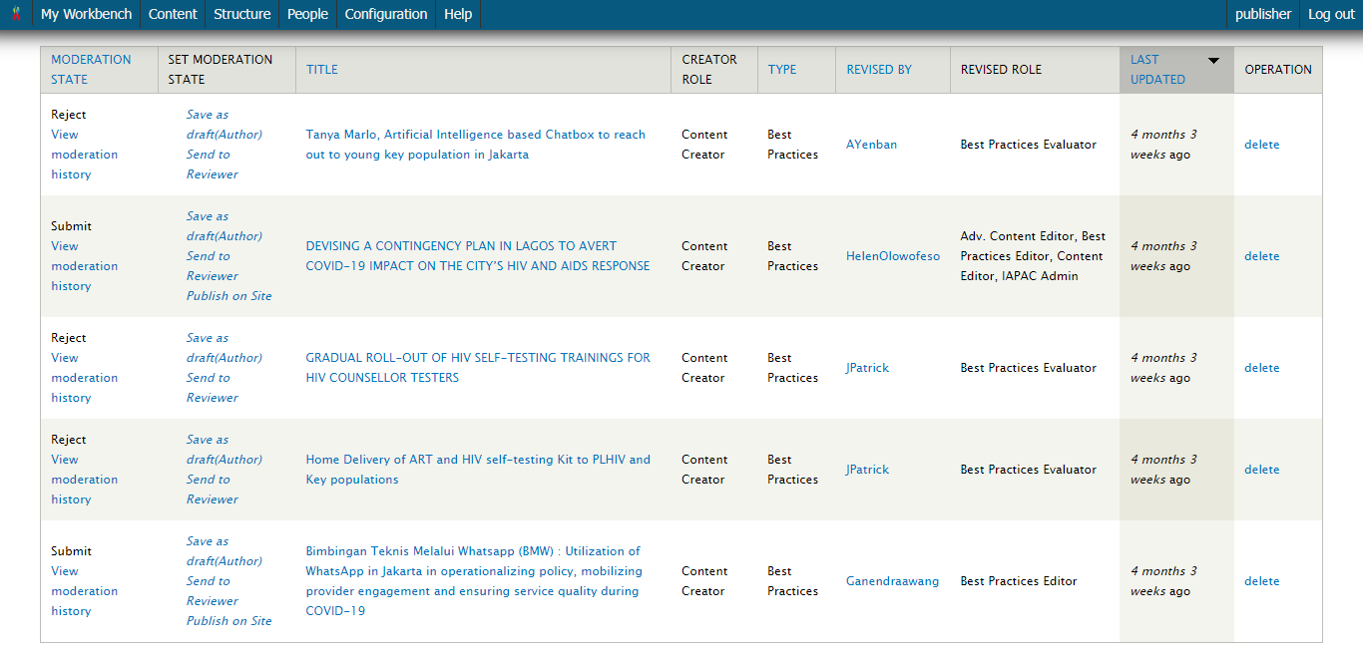This screenshot has height=661, width=1363.
Task: Click the publisher account link
Action: pos(1262,14)
